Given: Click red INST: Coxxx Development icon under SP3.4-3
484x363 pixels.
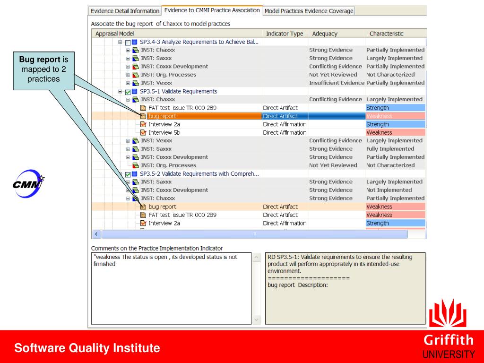Looking at the screenshot, I should [x=136, y=66].
